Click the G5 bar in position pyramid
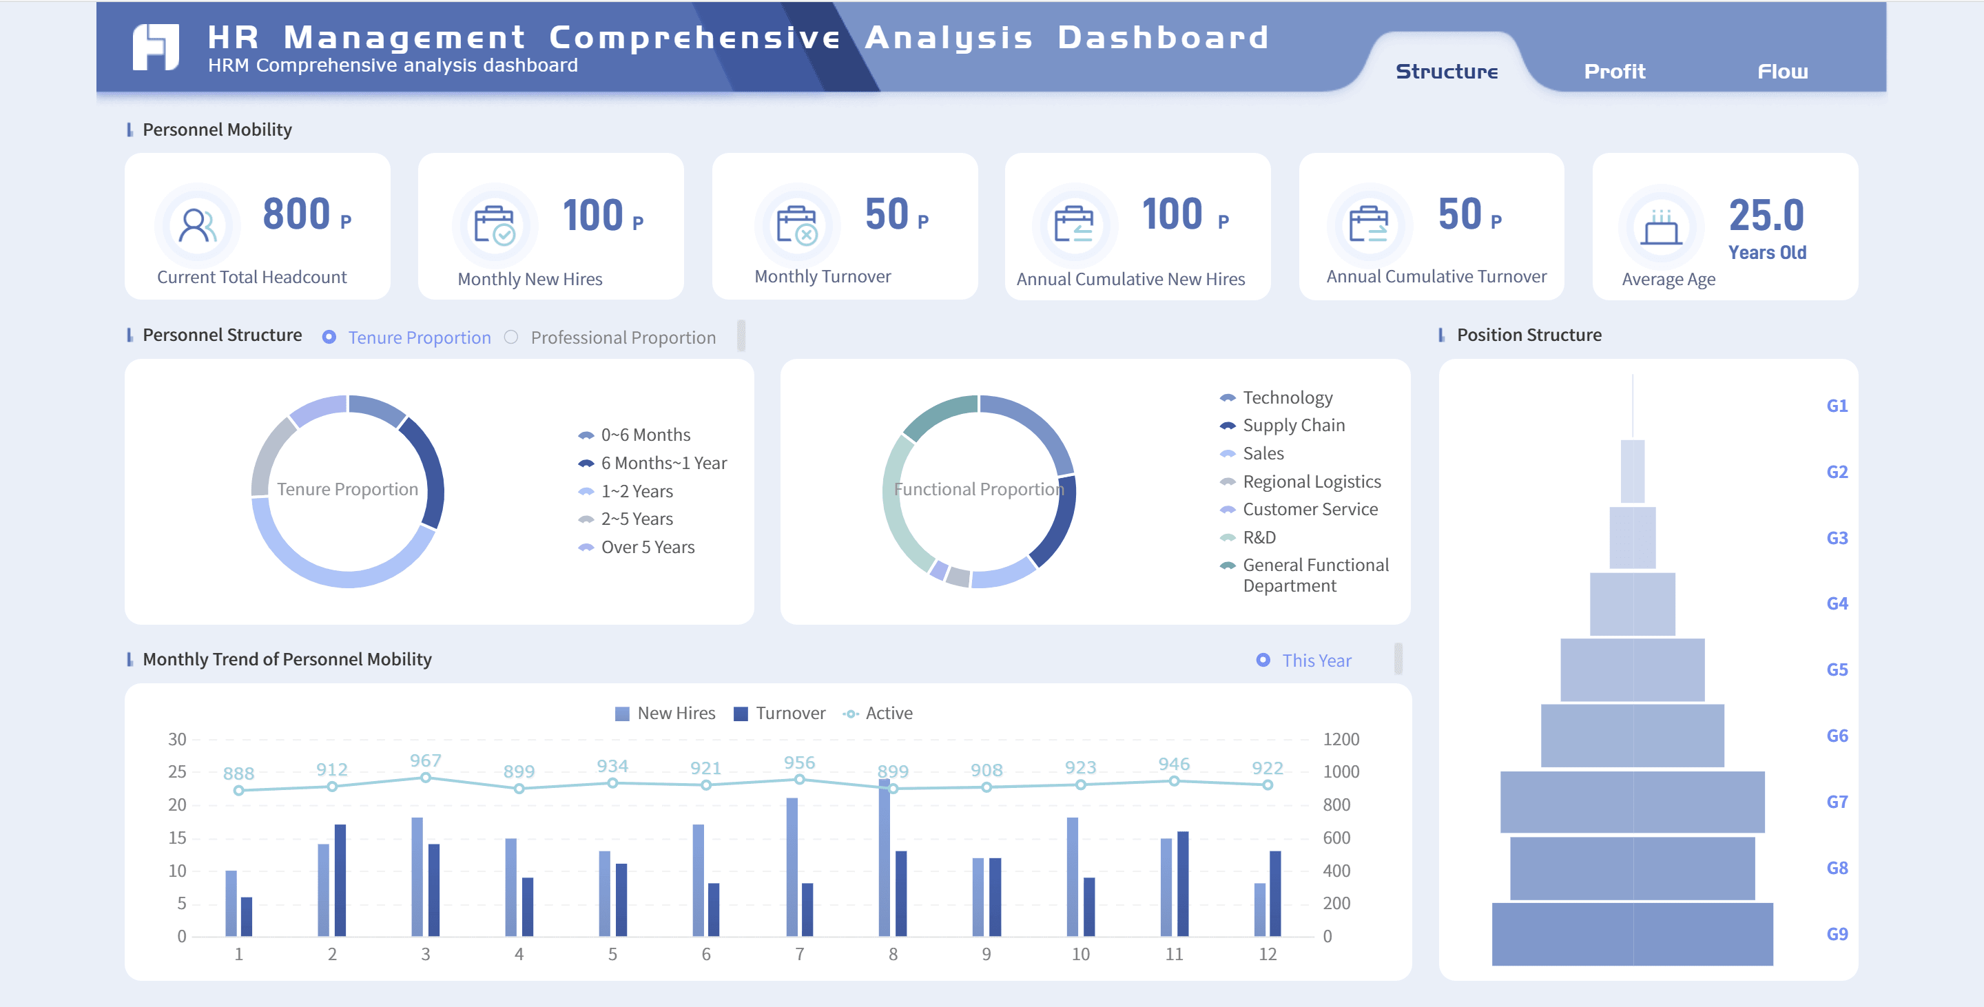This screenshot has width=1984, height=1007. [1632, 669]
